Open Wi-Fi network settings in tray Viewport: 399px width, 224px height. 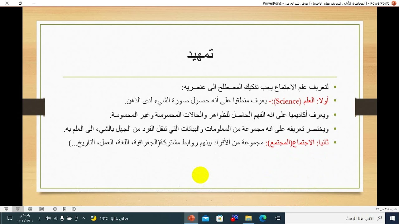coord(55,218)
